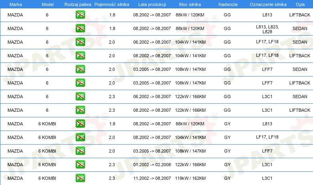Screen dimensions: 313x185
Task: Click '06.2002 -> 08.2007' in 122kW row
Action: [152, 97]
